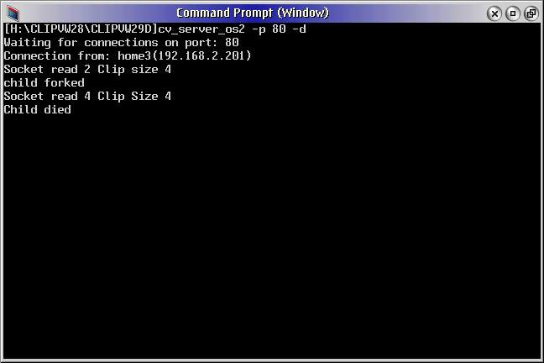
Task: Click the single-square title bar button
Action: coord(513,13)
